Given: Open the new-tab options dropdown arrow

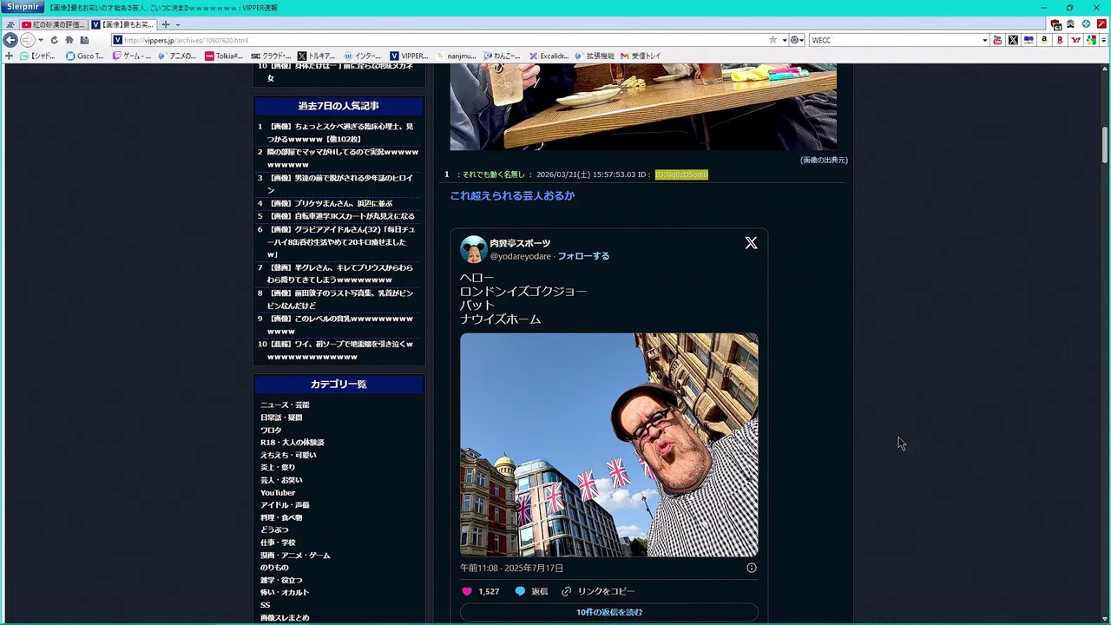Looking at the screenshot, I should pos(178,24).
